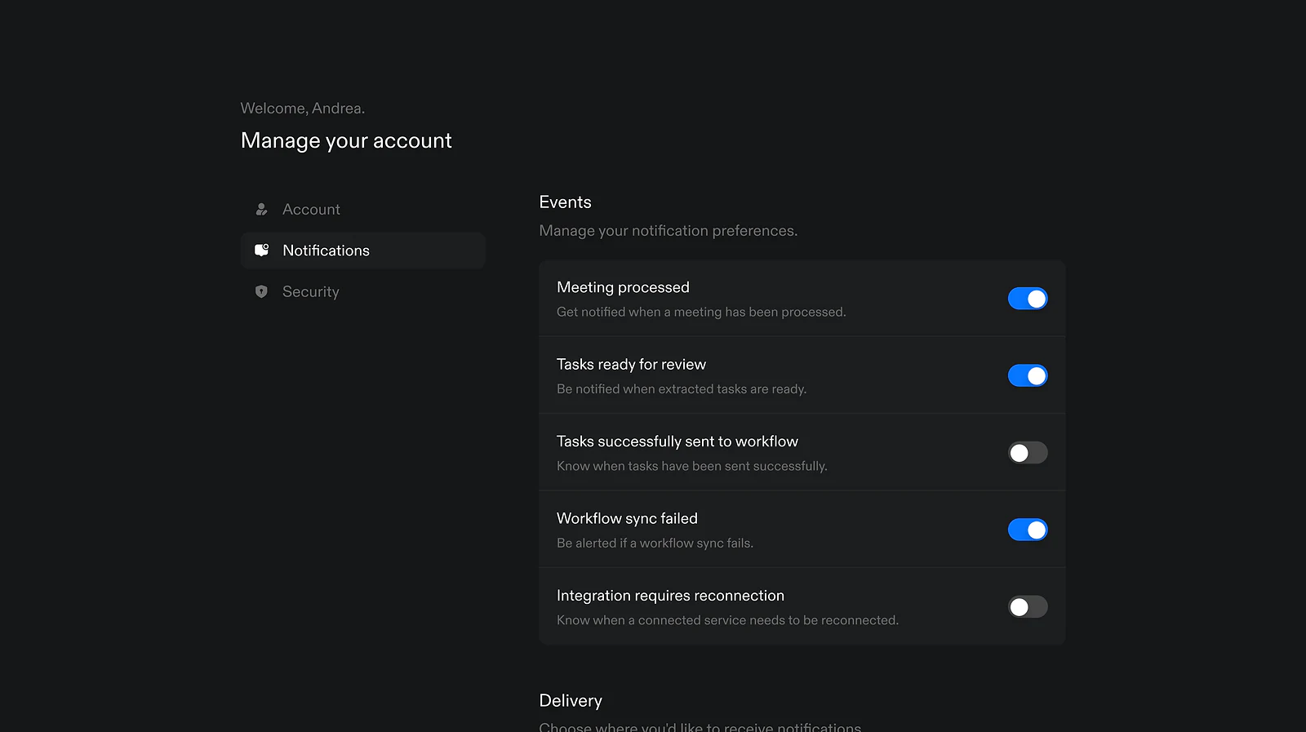Screen dimensions: 1306x732
Task: Click the "Welcome, Andrea." greeting text
Action: click(303, 109)
